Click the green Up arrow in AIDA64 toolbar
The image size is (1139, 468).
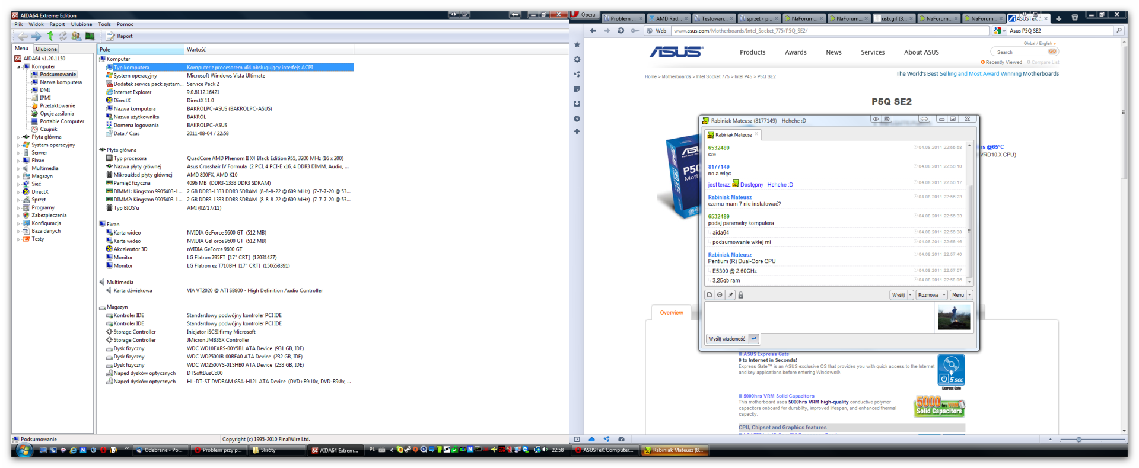pos(50,36)
